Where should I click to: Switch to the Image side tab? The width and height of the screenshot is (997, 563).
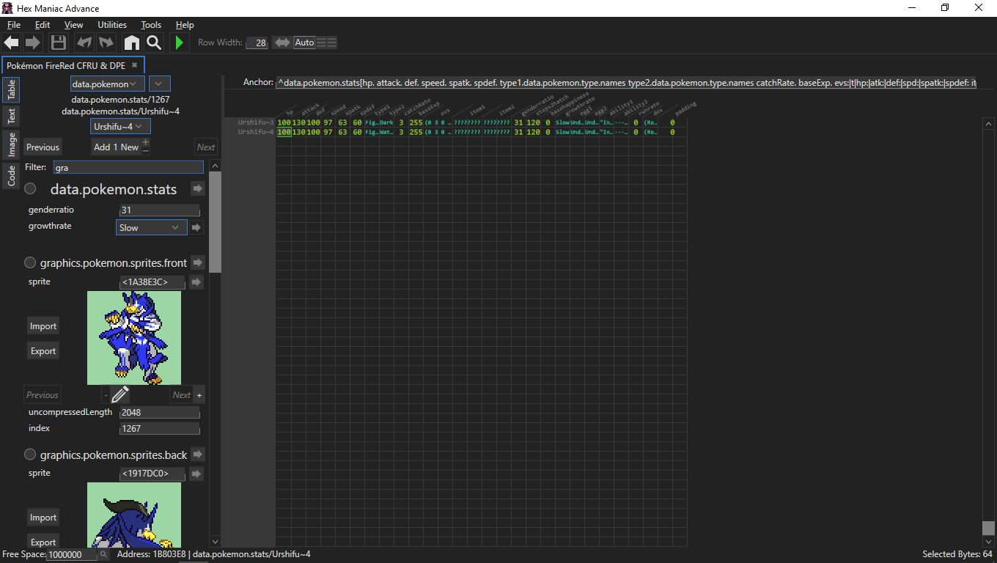(12, 144)
